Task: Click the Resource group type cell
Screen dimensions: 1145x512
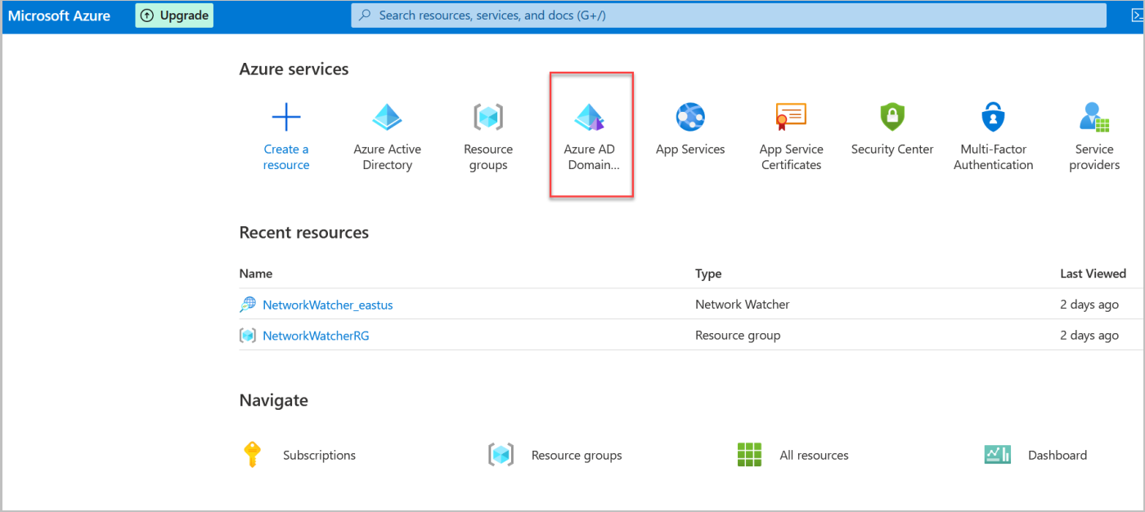Action: 738,335
